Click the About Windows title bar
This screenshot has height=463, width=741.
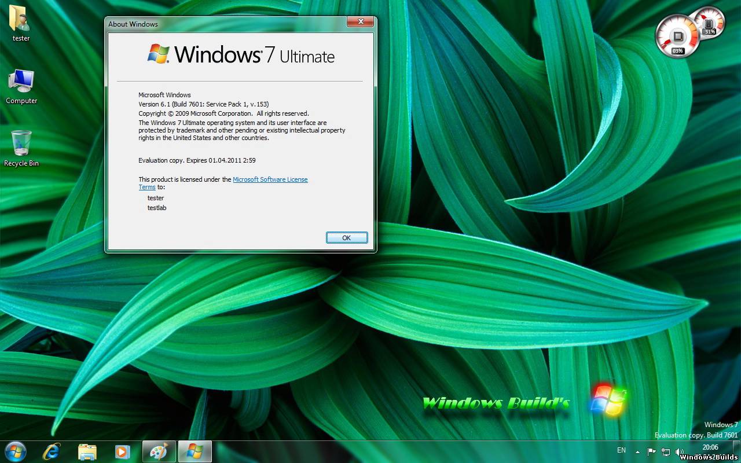click(226, 24)
